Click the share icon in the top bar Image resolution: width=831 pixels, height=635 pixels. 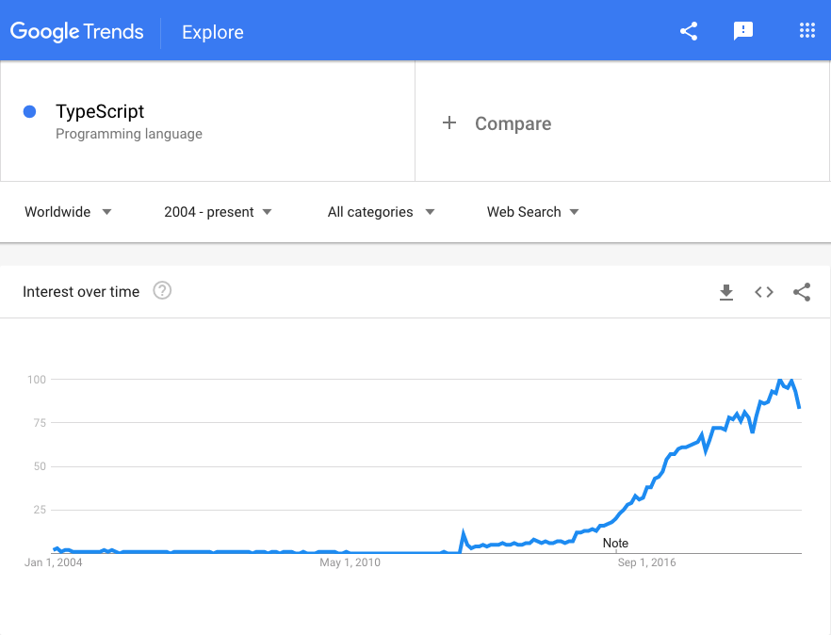click(688, 30)
